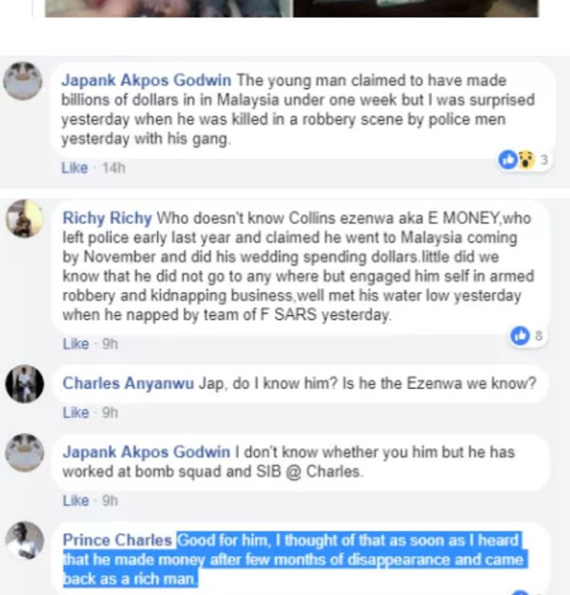The width and height of the screenshot is (570, 595).
Task: Click the wow emoji reaction on first comment
Action: [x=525, y=160]
